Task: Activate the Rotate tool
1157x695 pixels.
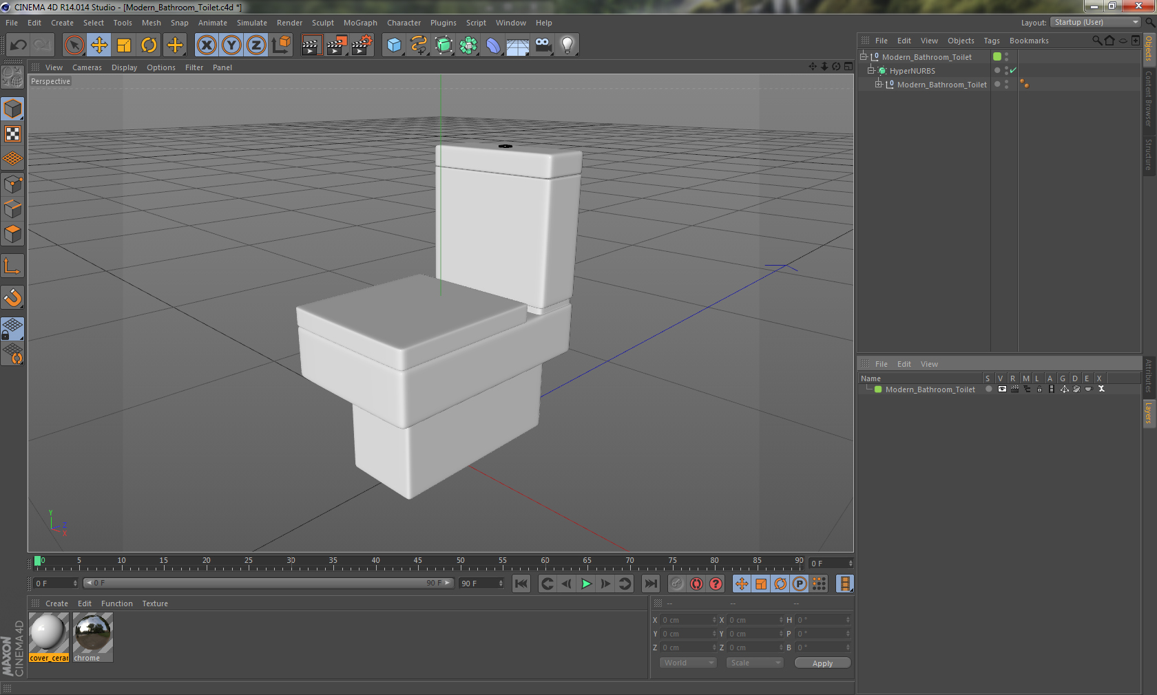Action: (x=149, y=45)
